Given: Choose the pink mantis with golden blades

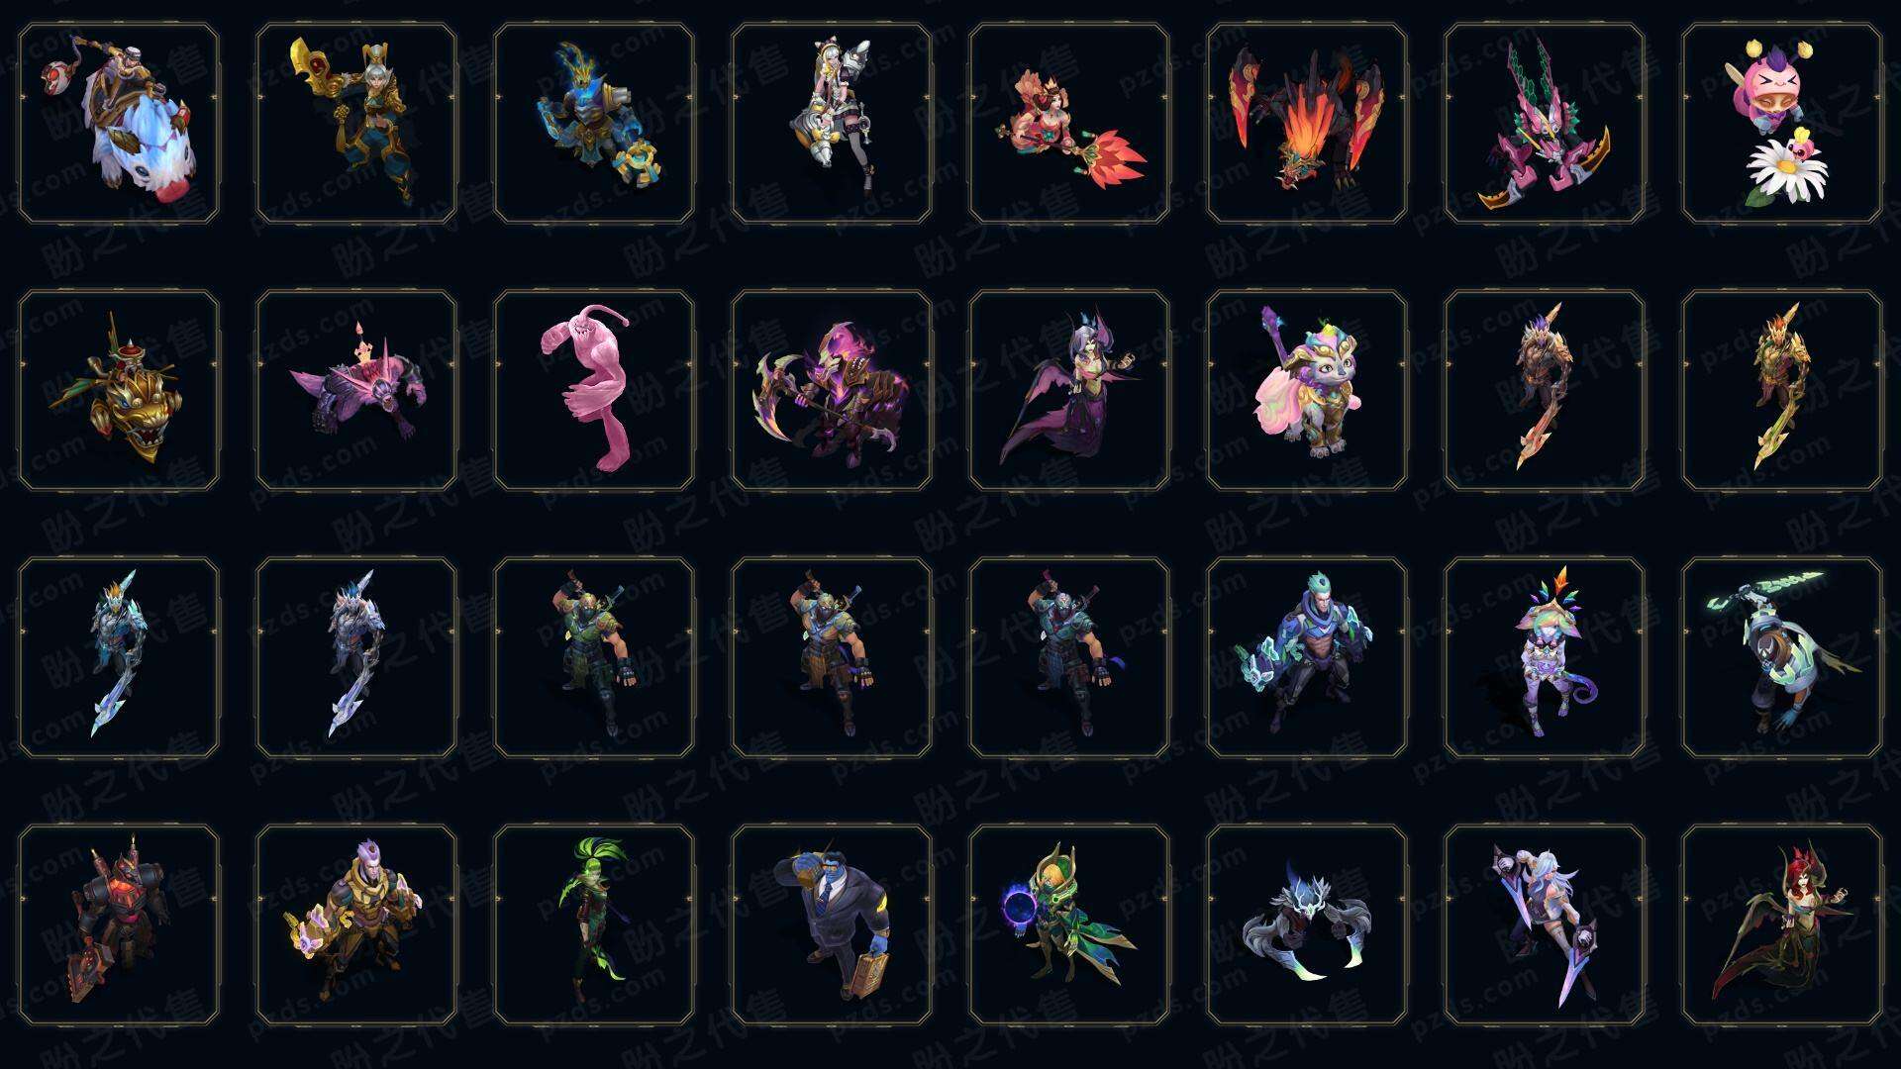Looking at the screenshot, I should pos(1545,123).
